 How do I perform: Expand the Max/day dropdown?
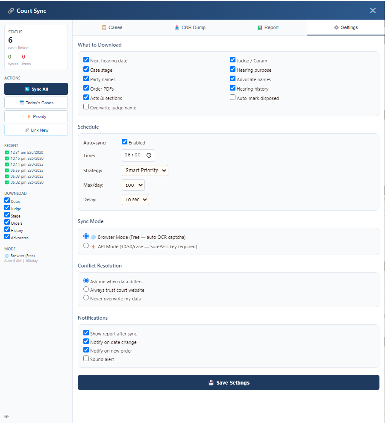[133, 185]
